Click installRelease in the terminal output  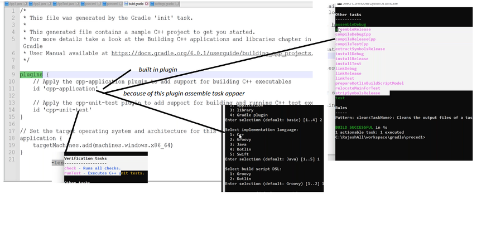pyautogui.click(x=352, y=59)
